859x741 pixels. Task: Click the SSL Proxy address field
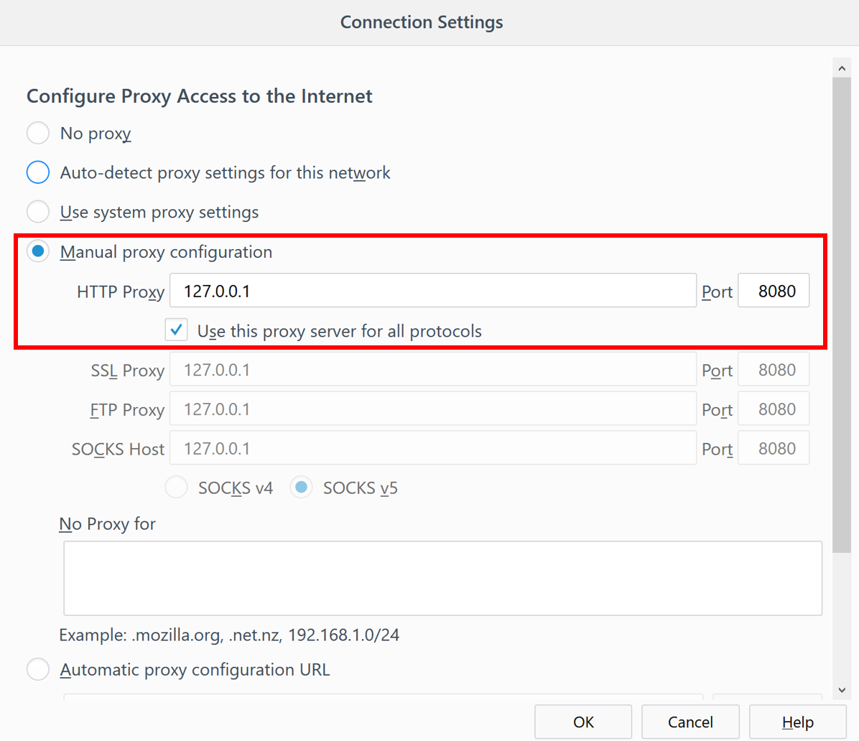click(432, 370)
